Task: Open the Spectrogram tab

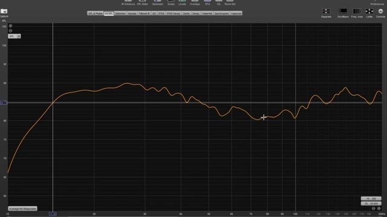Action: pos(222,13)
